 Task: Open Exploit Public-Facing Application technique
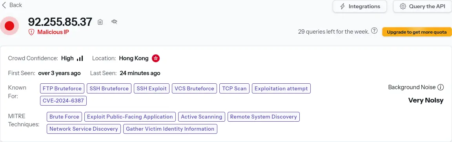[x=130, y=117]
